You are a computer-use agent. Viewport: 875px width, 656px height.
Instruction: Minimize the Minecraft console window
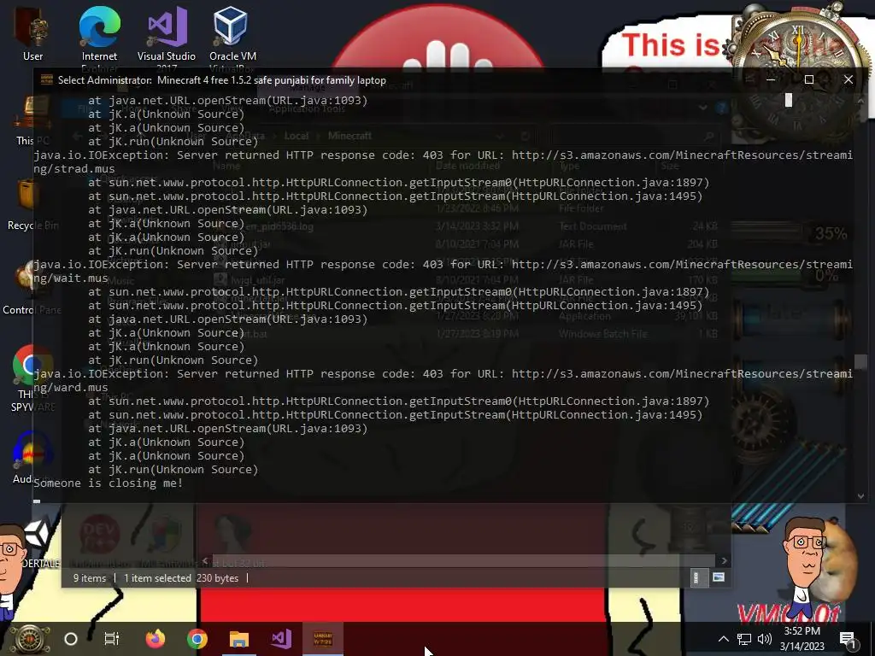pyautogui.click(x=771, y=79)
